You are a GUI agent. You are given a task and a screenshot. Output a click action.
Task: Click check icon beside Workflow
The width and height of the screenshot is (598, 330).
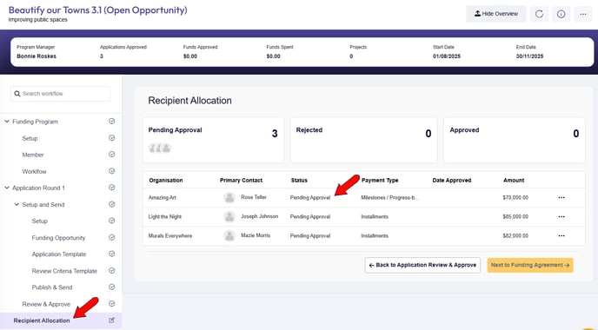pos(112,171)
